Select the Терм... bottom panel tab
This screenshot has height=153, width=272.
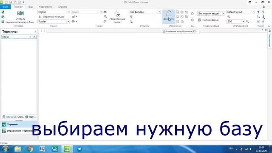coord(31,117)
